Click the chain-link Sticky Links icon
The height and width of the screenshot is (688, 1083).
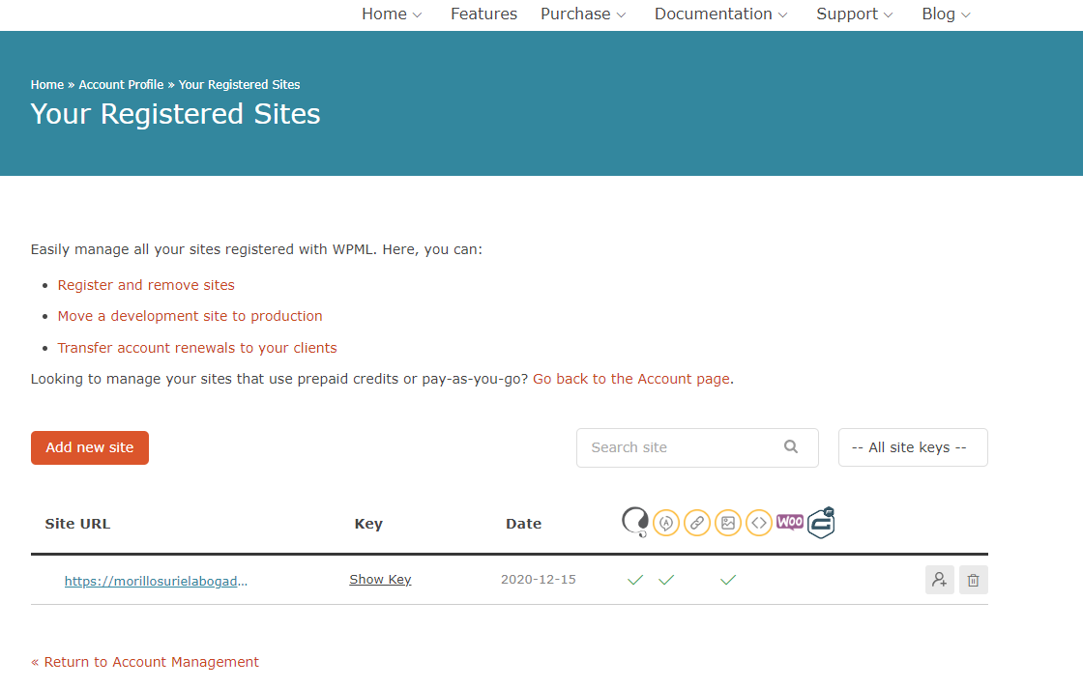click(696, 523)
